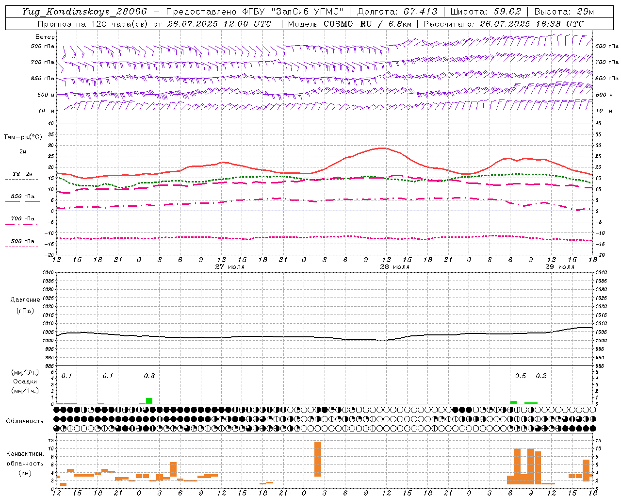Screen dimensions: 621x497
Task: Click the Давление panel label
Action: [25, 300]
